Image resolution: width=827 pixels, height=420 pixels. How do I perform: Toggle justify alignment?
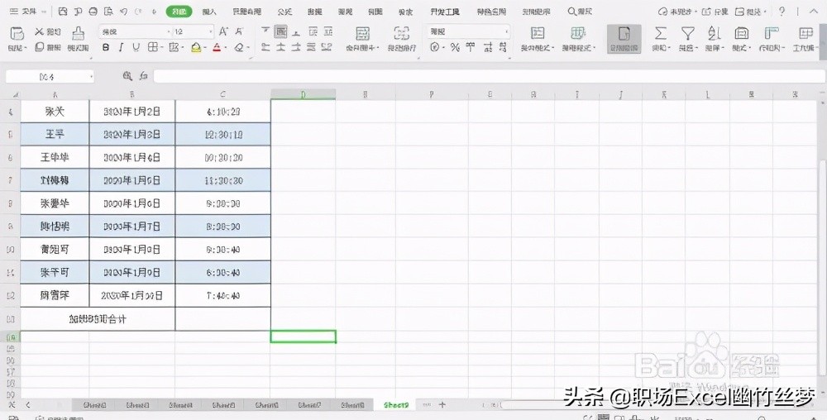[x=312, y=47]
